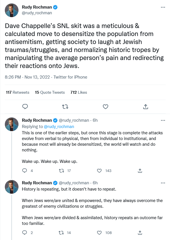This screenshot has width=170, height=240.
Task: Open Rudy Rochman's profile picture on main tweet
Action: [12, 10]
